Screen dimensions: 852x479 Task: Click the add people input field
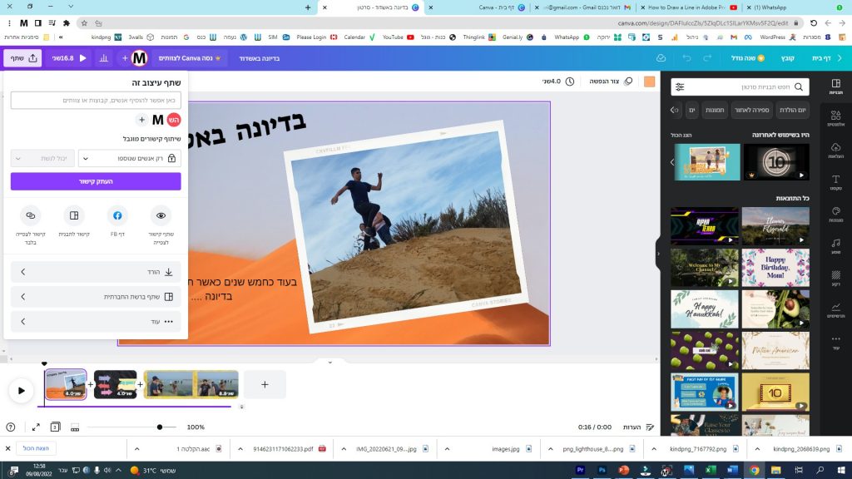click(96, 101)
